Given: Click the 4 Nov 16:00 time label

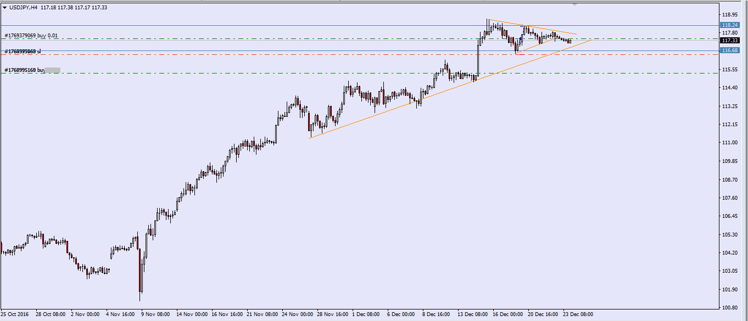Looking at the screenshot, I should [120, 315].
